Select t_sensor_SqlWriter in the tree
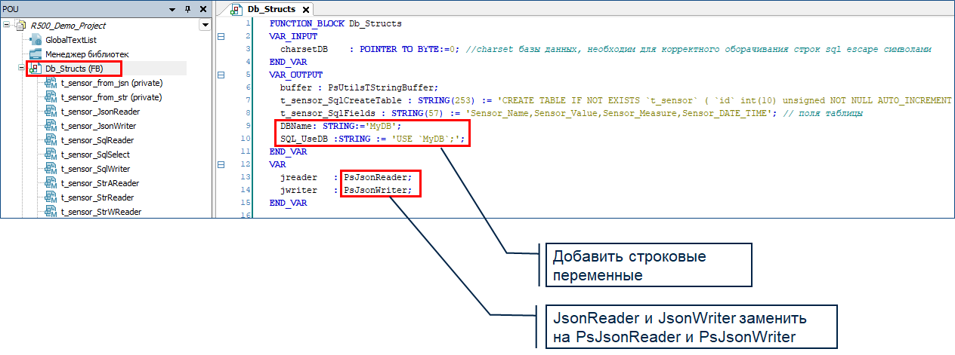This screenshot has width=955, height=355. (x=95, y=169)
